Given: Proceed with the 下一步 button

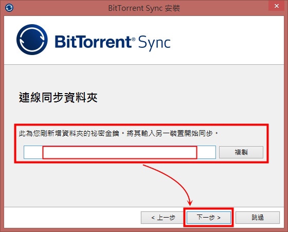Looking at the screenshot, I should tap(209, 218).
